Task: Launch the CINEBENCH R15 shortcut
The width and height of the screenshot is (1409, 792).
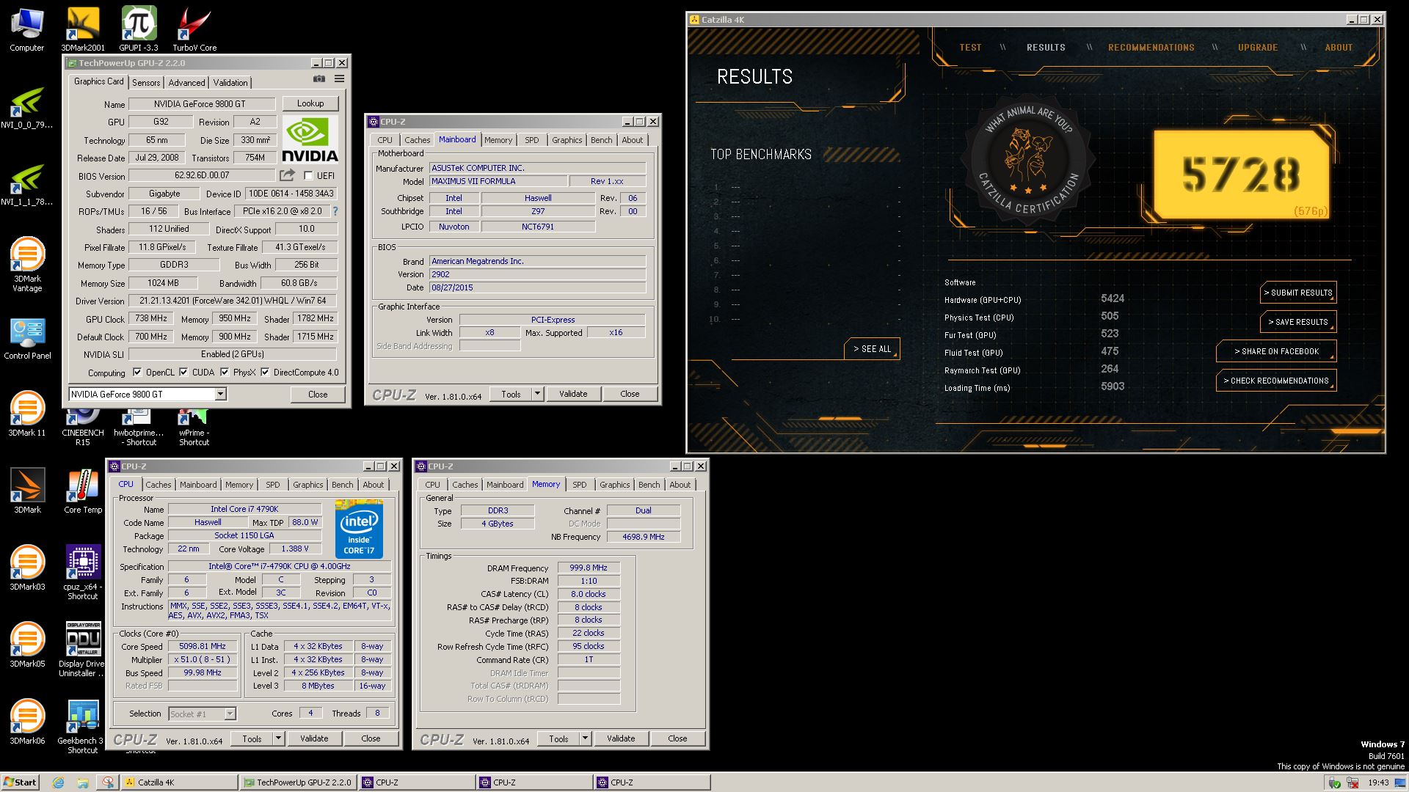Action: click(x=82, y=428)
